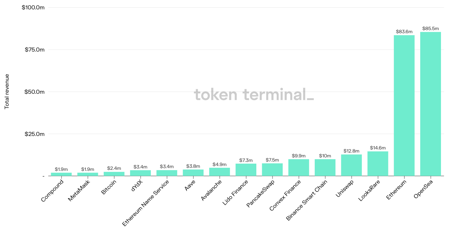Click the $50.0m y-axis tick label
The width and height of the screenshot is (451, 229).
point(35,92)
